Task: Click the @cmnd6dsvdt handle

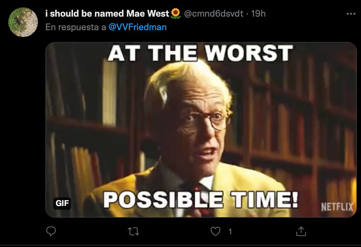Action: [x=213, y=14]
